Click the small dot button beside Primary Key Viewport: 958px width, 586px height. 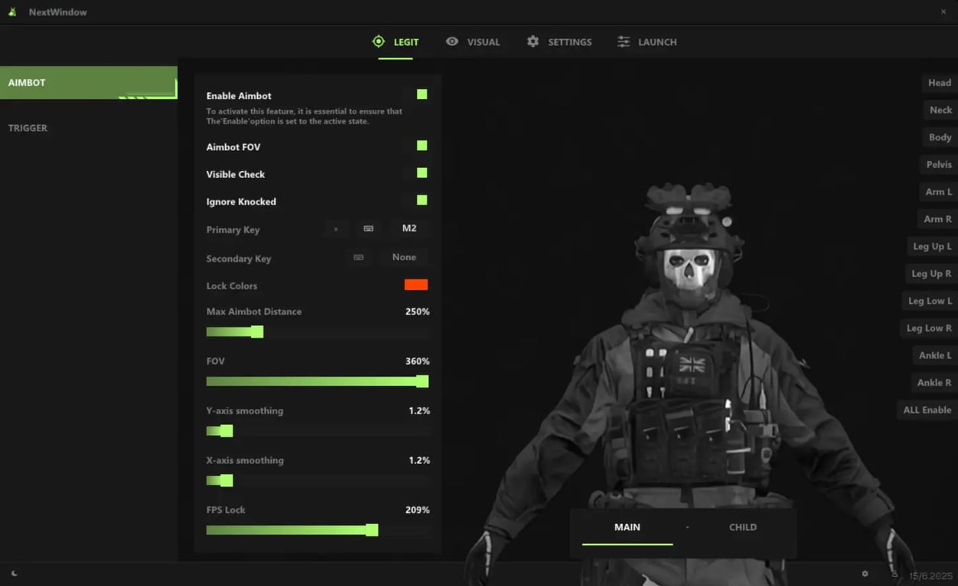click(336, 229)
